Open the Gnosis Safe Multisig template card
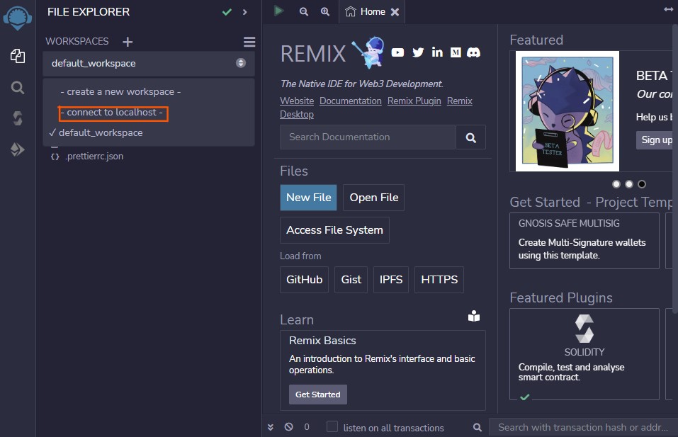678x437 pixels. coord(584,241)
